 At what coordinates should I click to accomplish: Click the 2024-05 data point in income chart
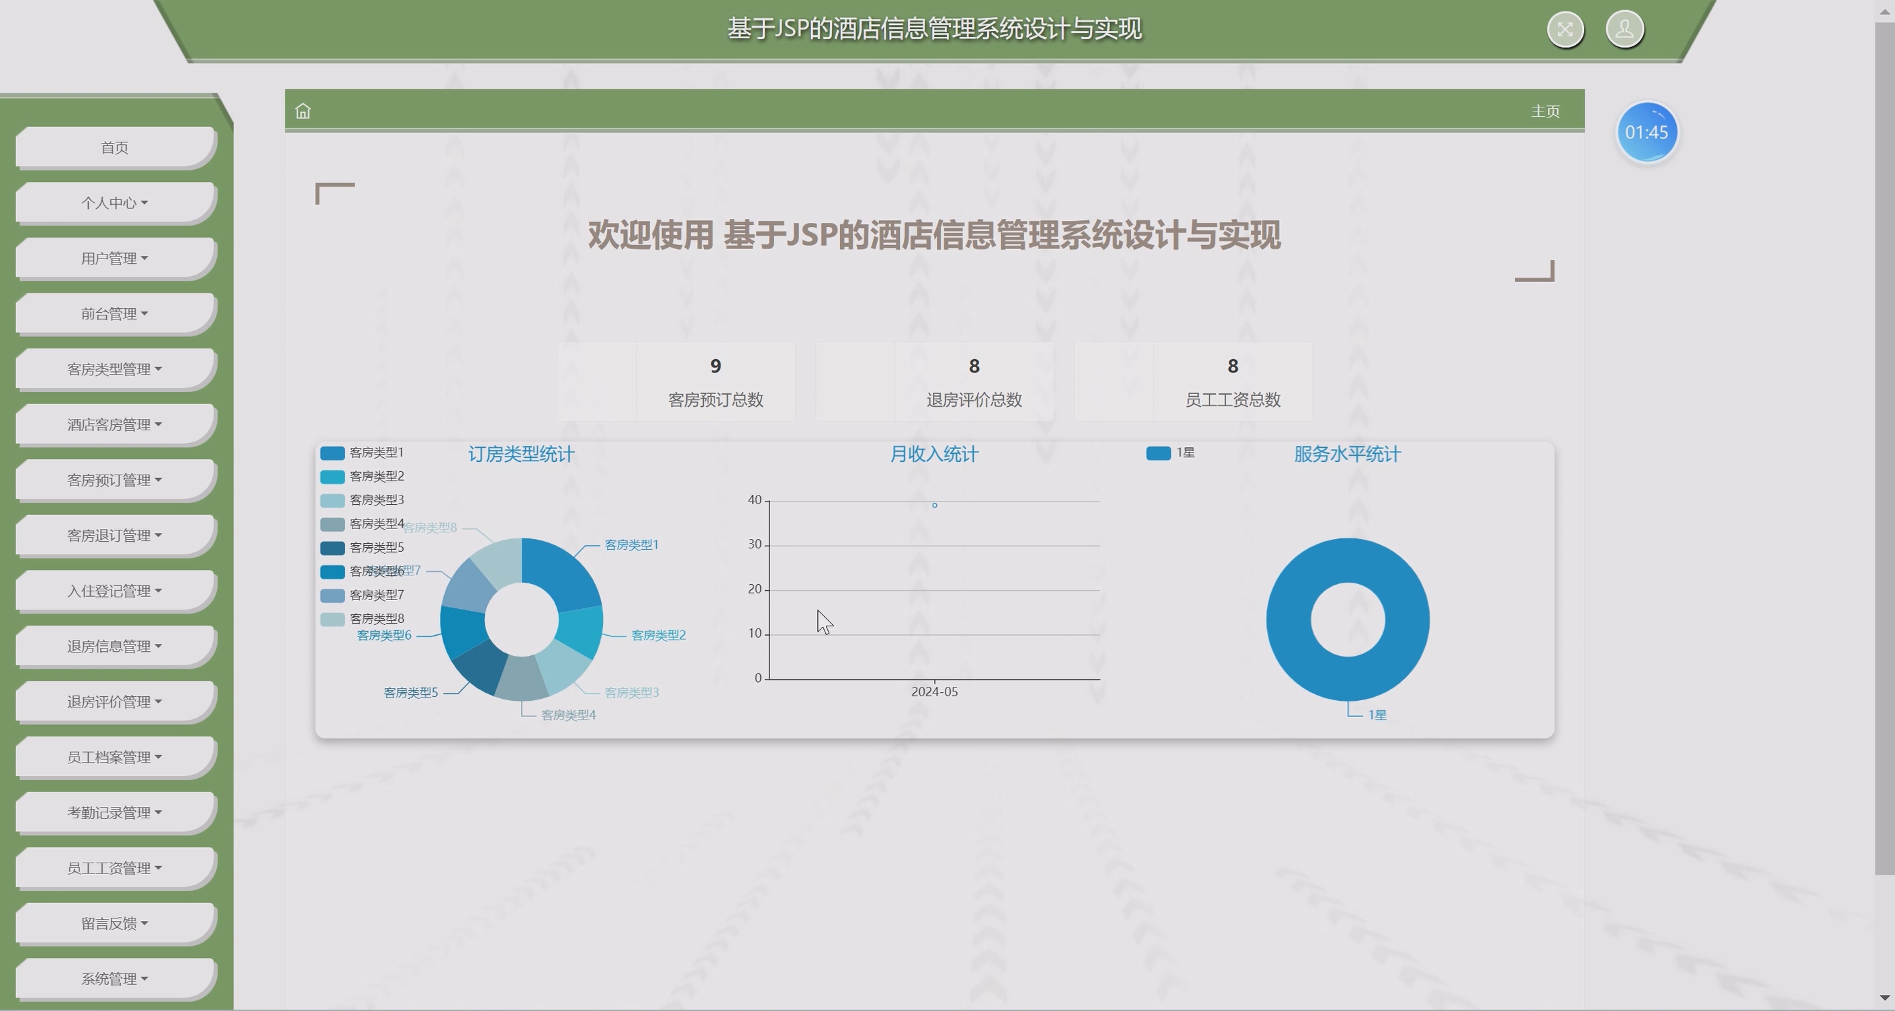(934, 505)
